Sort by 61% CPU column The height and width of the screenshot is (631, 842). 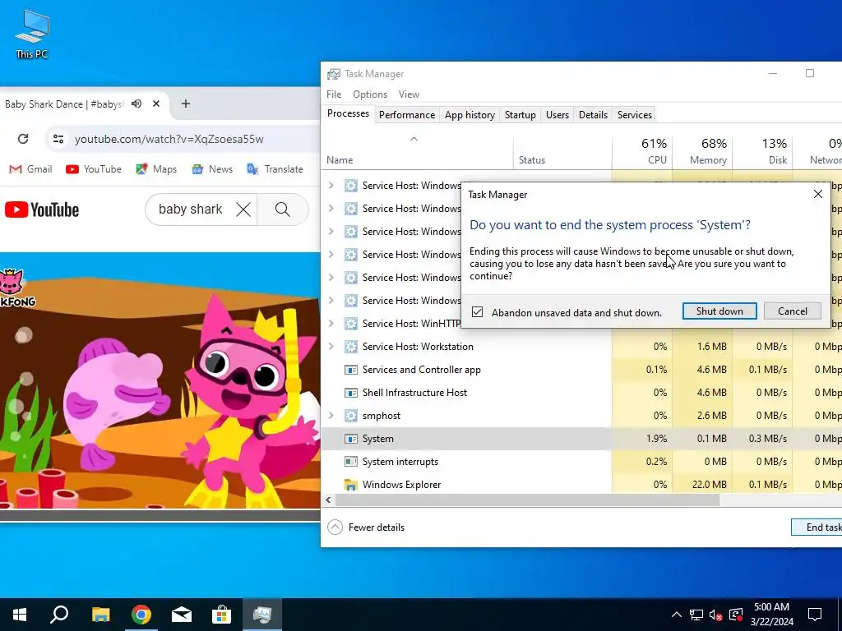tap(642, 152)
